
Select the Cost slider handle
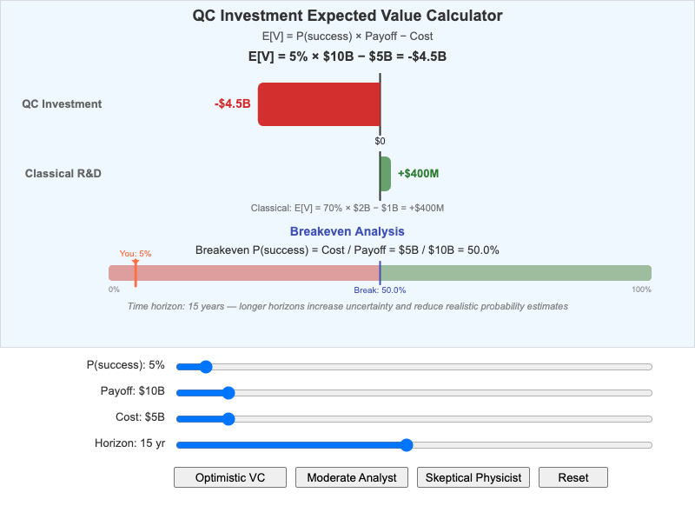click(228, 418)
